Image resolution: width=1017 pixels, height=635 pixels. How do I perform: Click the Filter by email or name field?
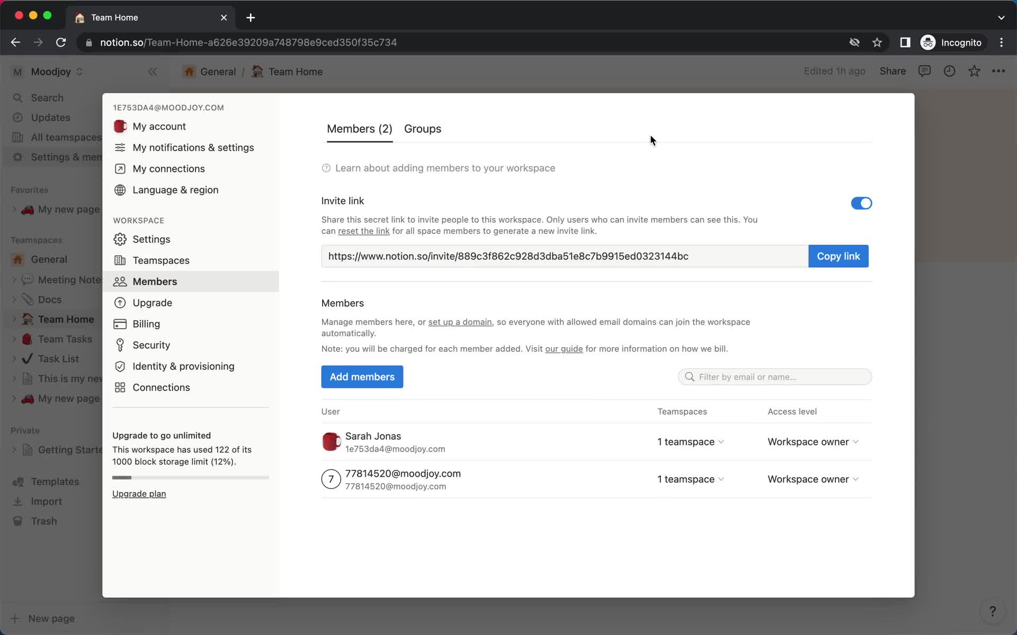774,377
